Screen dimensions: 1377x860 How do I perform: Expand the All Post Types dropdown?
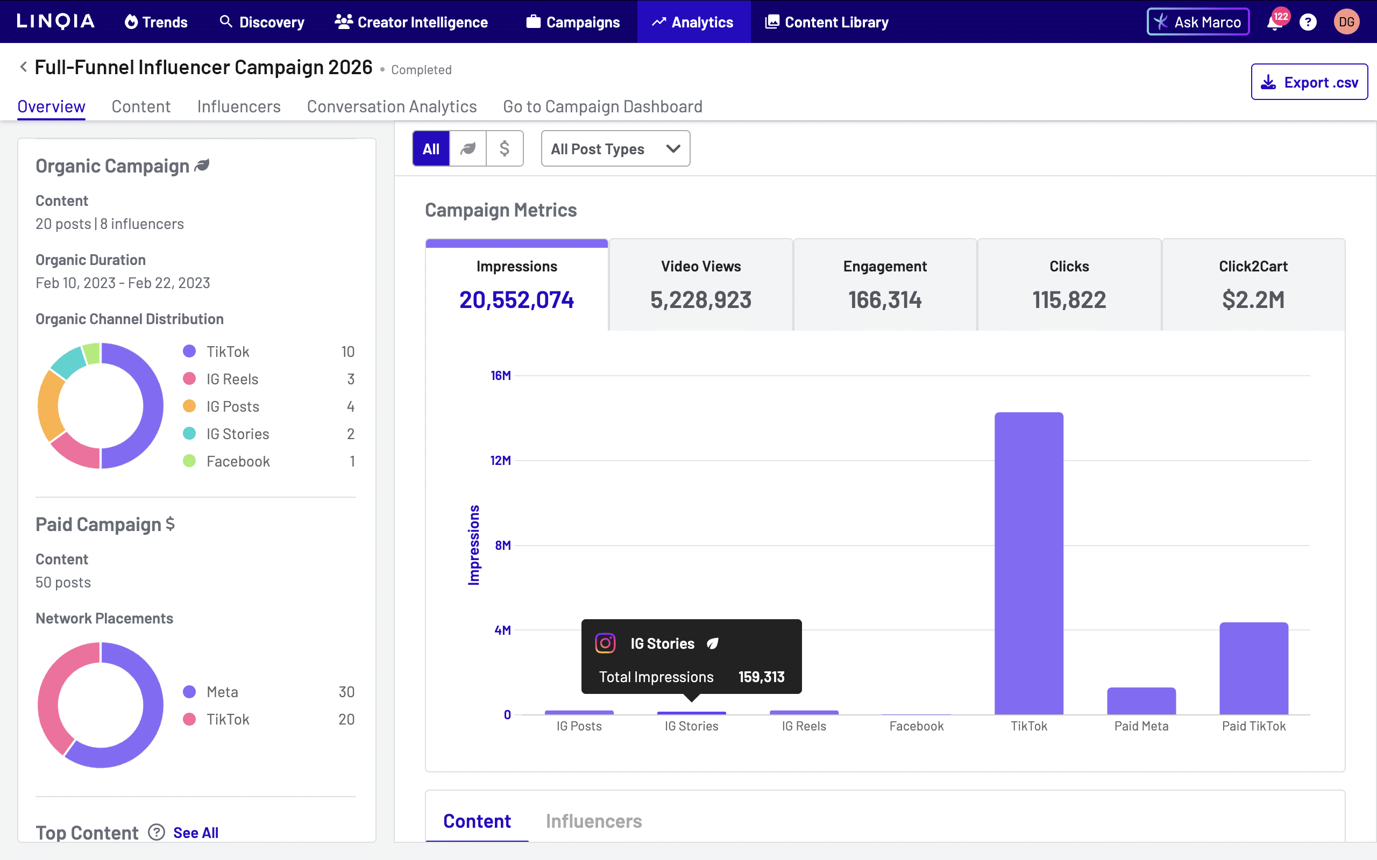click(x=616, y=148)
